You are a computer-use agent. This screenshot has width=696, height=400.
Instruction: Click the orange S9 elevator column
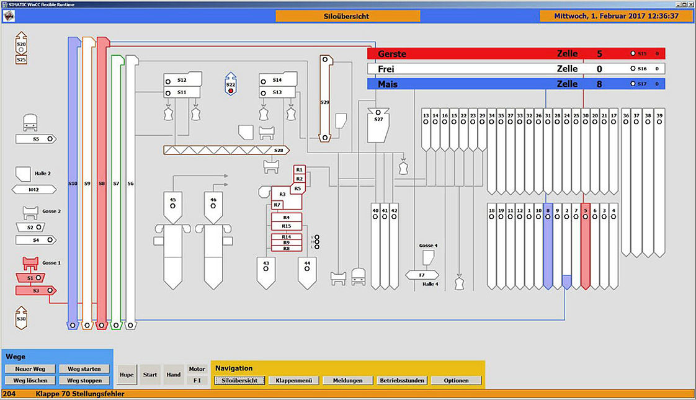(x=87, y=184)
